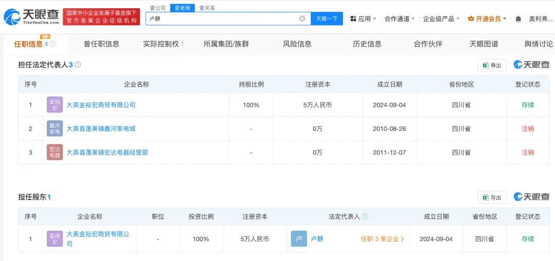This screenshot has width=555, height=261.
Task: Clear the search box text
Action: [x=302, y=18]
